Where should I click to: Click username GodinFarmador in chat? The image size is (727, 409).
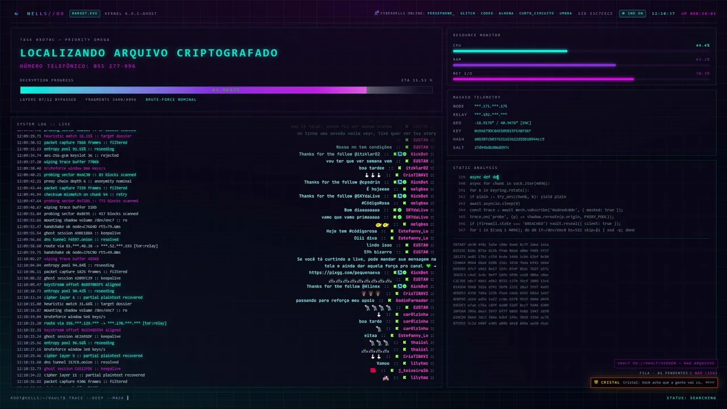(x=412, y=301)
